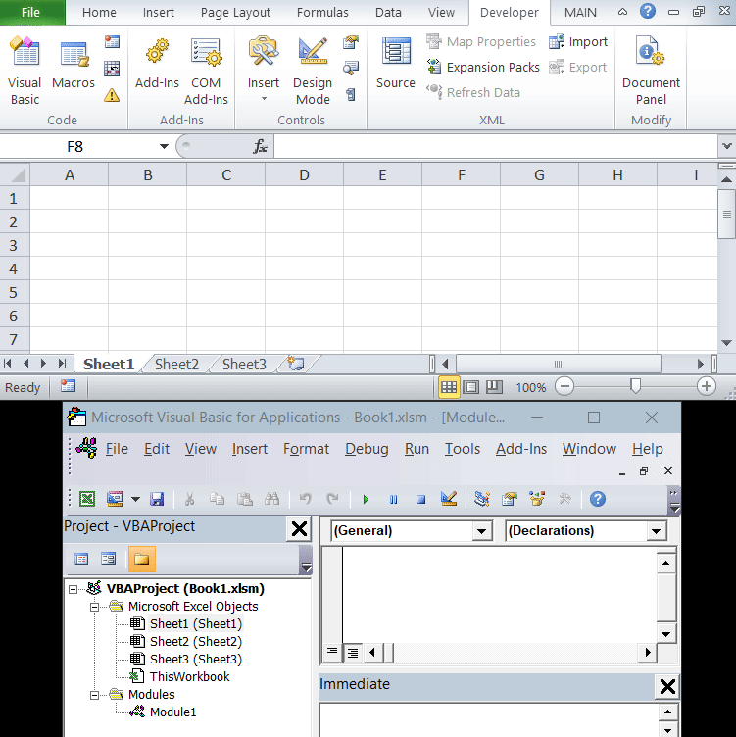
Task: Open Project Explorer toolbar icon
Action: (x=482, y=499)
